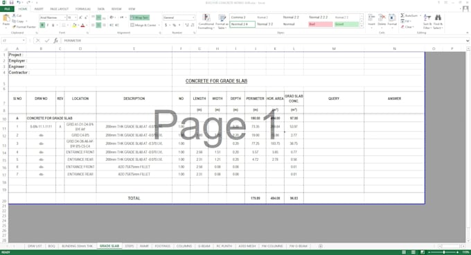471x255 pixels.
Task: Expand the cell styles gallery
Action: [x=362, y=26]
